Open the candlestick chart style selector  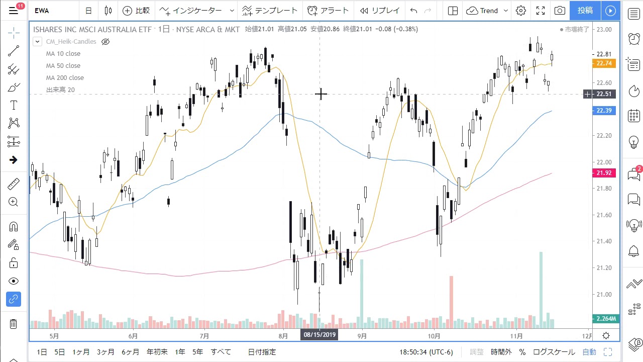point(108,11)
